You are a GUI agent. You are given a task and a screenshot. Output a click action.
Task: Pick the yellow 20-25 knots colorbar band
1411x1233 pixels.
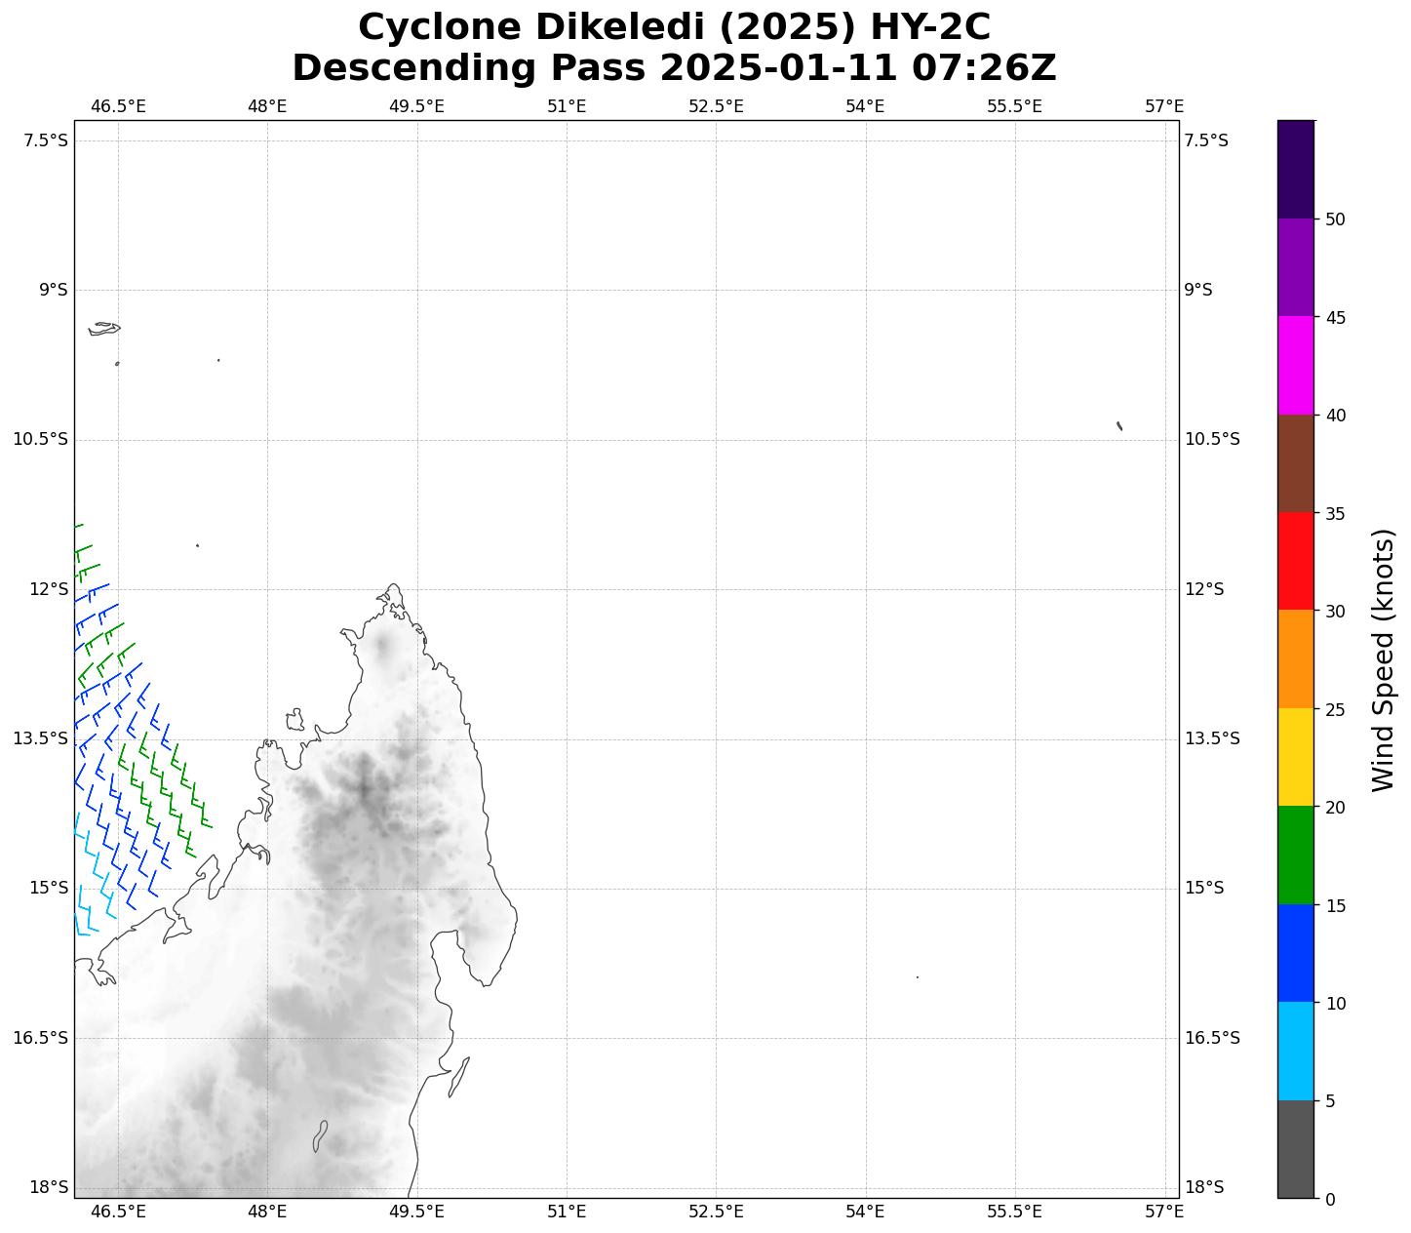tap(1296, 757)
